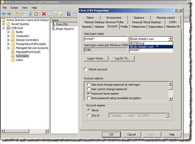Viewport: 195px width, 144px height.
Task: Click the dialog's context help question button
Action: pos(176,10)
